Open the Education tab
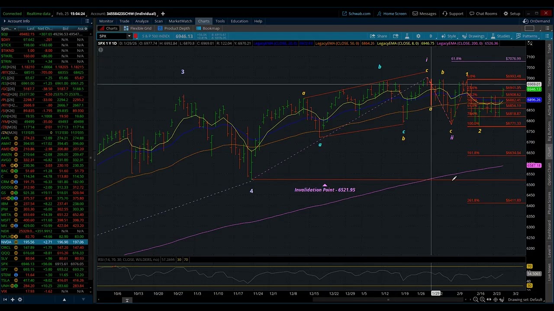The width and height of the screenshot is (554, 311). coord(239,21)
